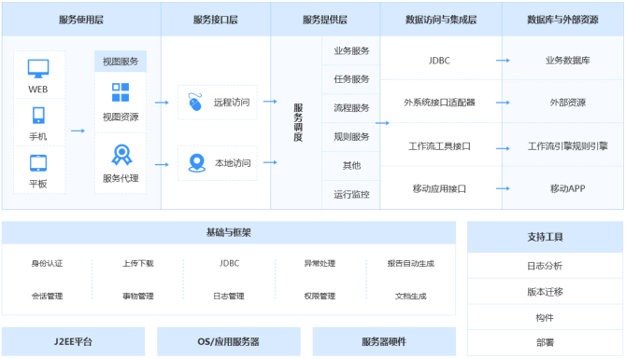Click the J2EE平台 block
Image resolution: width=626 pixels, height=359 pixels.
[x=74, y=341]
